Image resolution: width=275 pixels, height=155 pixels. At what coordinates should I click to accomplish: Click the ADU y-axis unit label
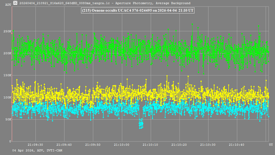pos(8,5)
